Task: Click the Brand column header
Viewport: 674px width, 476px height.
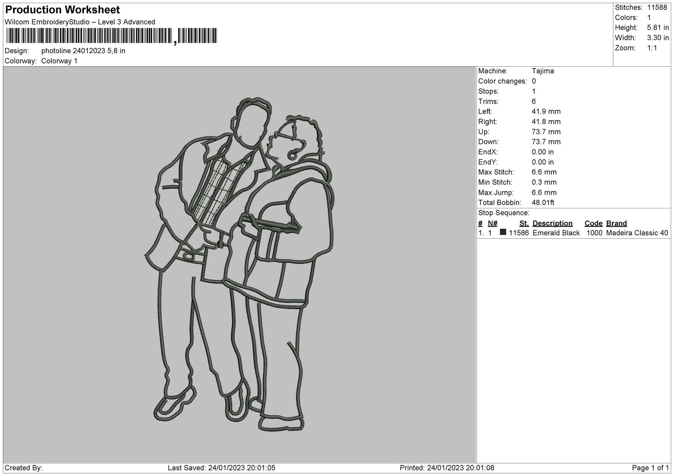Action: 616,223
